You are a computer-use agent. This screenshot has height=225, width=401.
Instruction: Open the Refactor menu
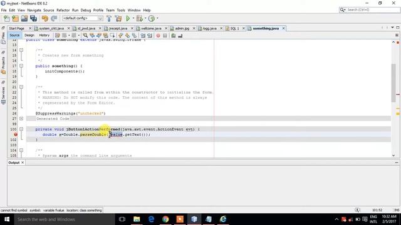(x=63, y=10)
